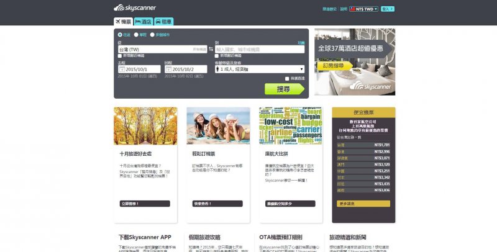This screenshot has height=252, width=497.
Task: Open the low-cost carrier word cloud thumbnail
Action: click(x=291, y=125)
